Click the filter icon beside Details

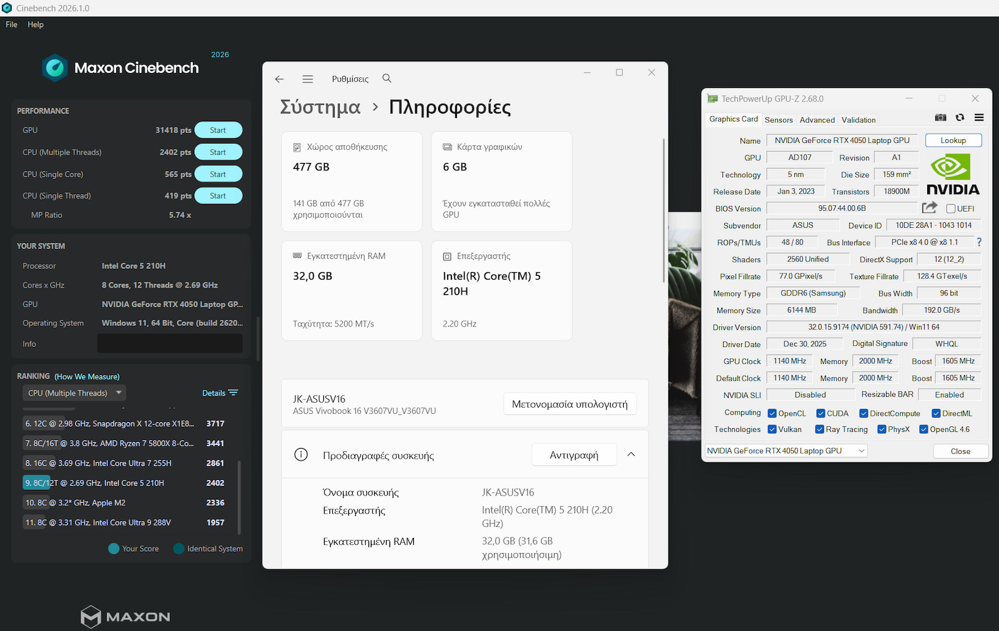233,393
